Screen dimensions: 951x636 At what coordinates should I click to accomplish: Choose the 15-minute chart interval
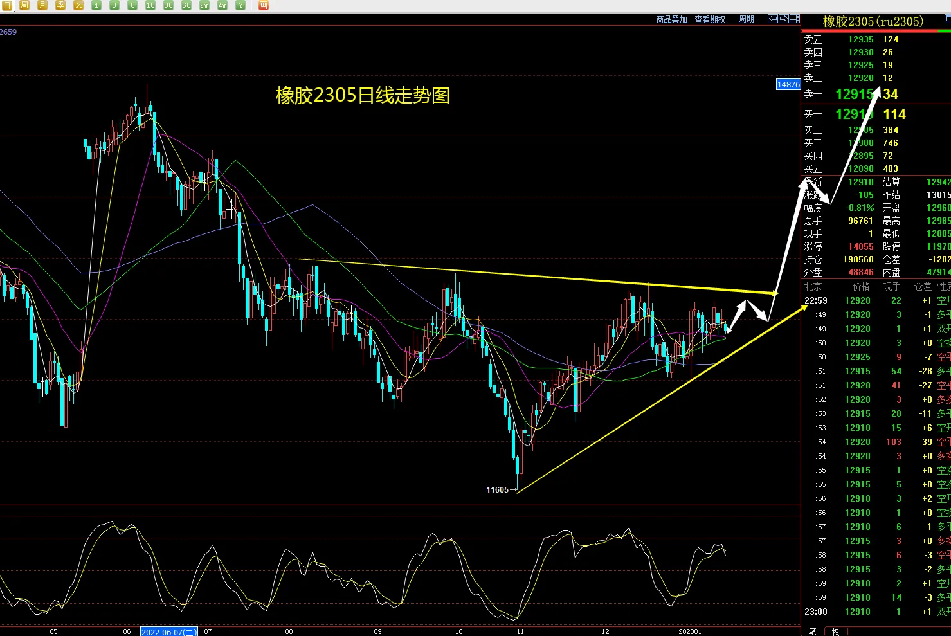(x=150, y=5)
